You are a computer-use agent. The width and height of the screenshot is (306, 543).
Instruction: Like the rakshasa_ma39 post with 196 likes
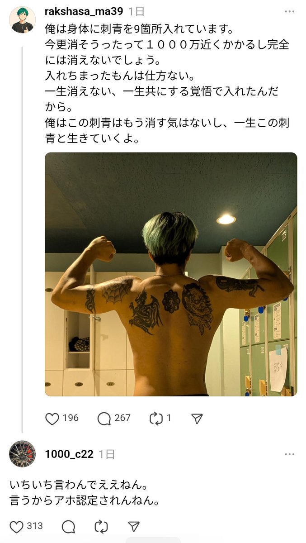(52, 419)
